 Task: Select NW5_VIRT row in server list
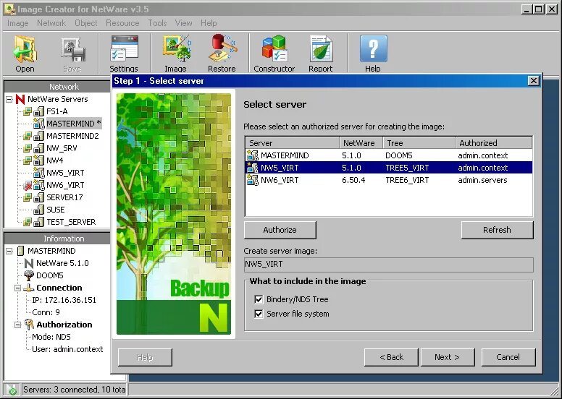tap(389, 168)
